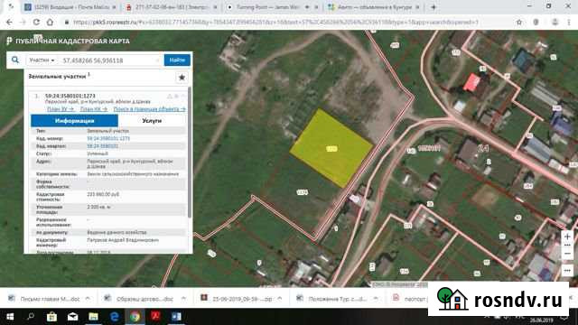Close the Mail.ru inbox browser tab
The width and height of the screenshot is (578, 325).
coord(114,7)
